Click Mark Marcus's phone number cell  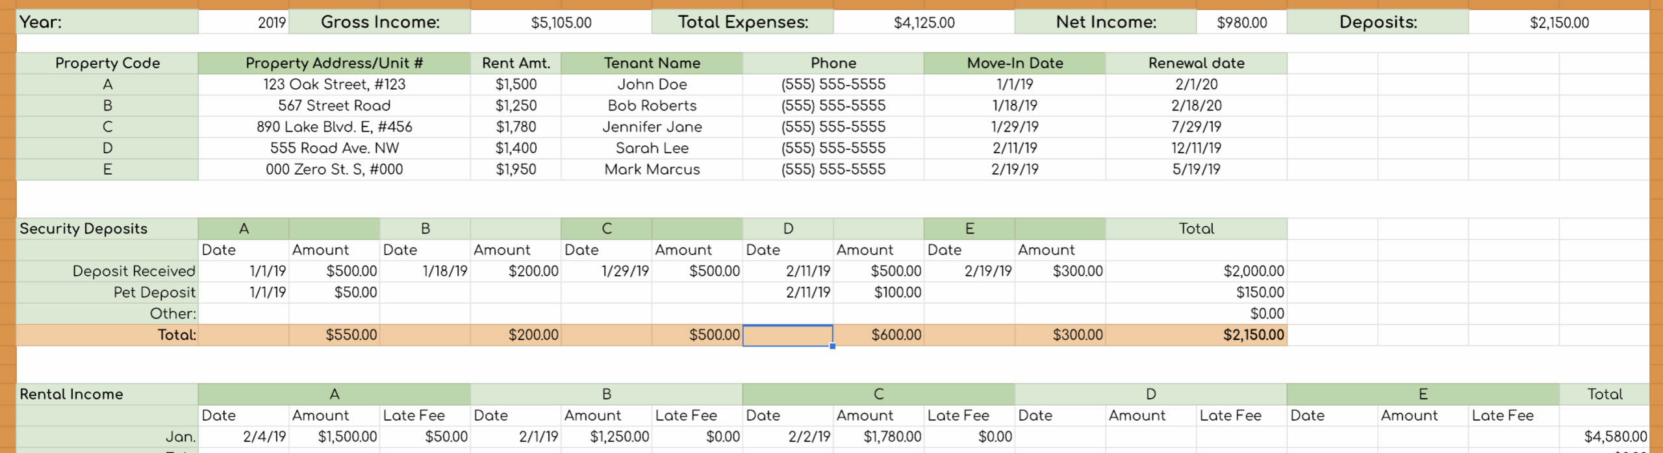(x=833, y=169)
